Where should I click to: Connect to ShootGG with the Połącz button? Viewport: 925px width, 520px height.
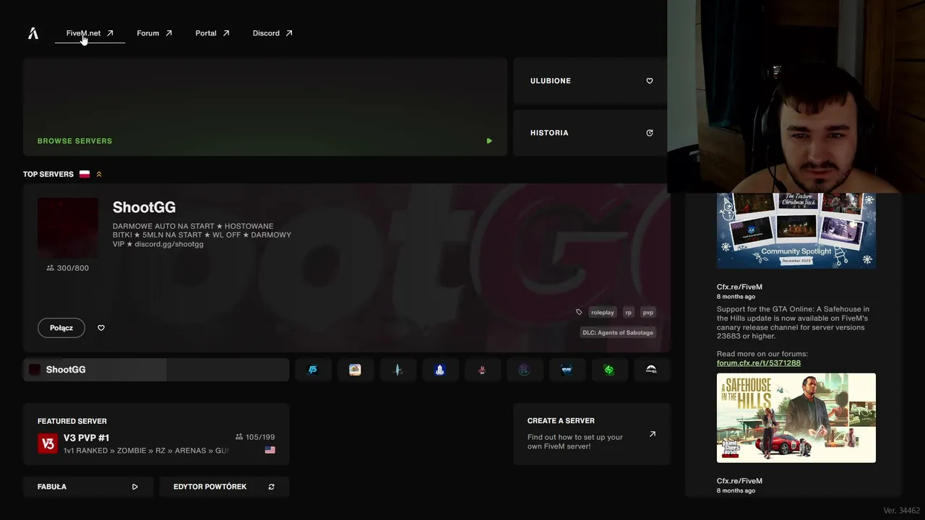tap(61, 328)
